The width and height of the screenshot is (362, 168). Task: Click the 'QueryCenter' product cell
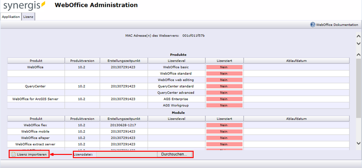tap(36, 86)
